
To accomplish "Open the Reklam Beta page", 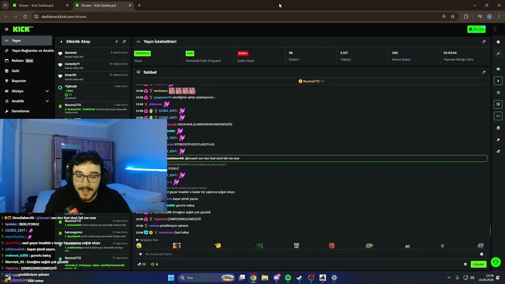I will (x=27, y=61).
